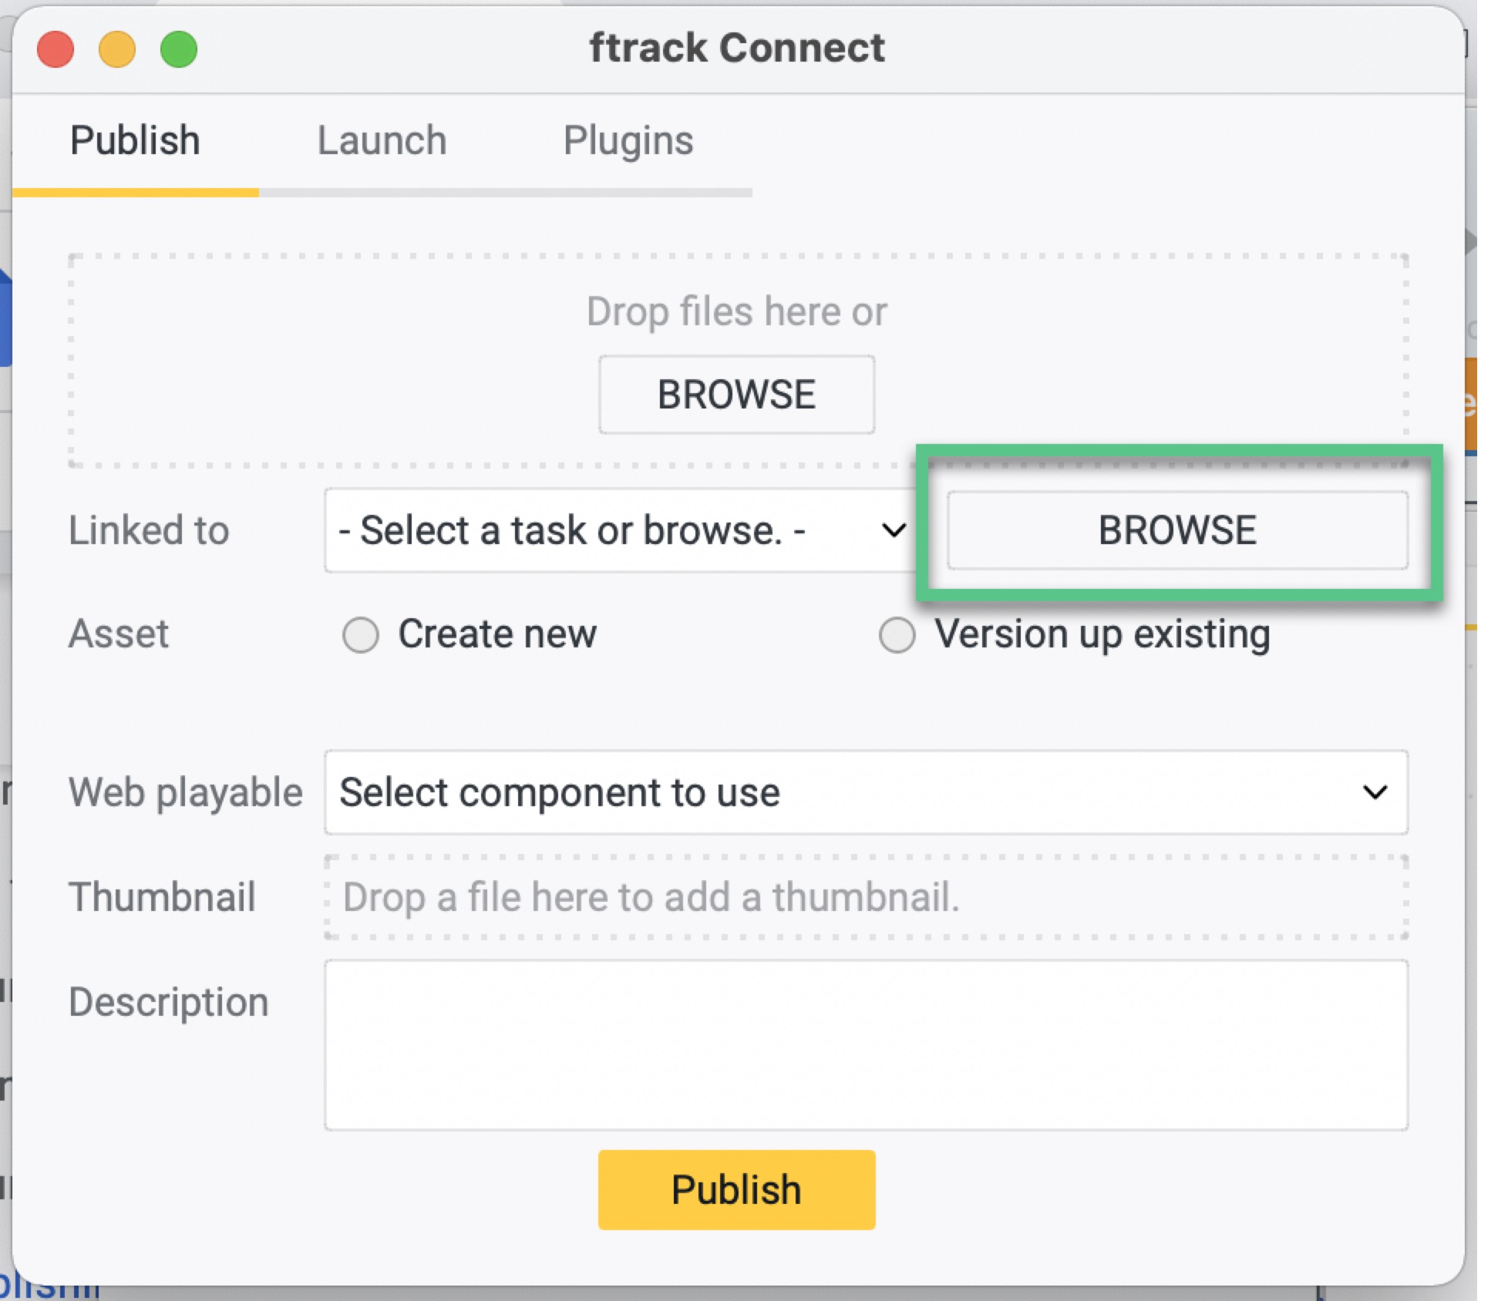Switch to the Launch tab
The image size is (1508, 1301).
(x=382, y=140)
